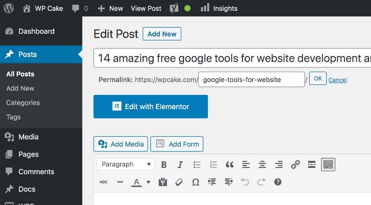Open the text color picker arrow

coord(148,182)
